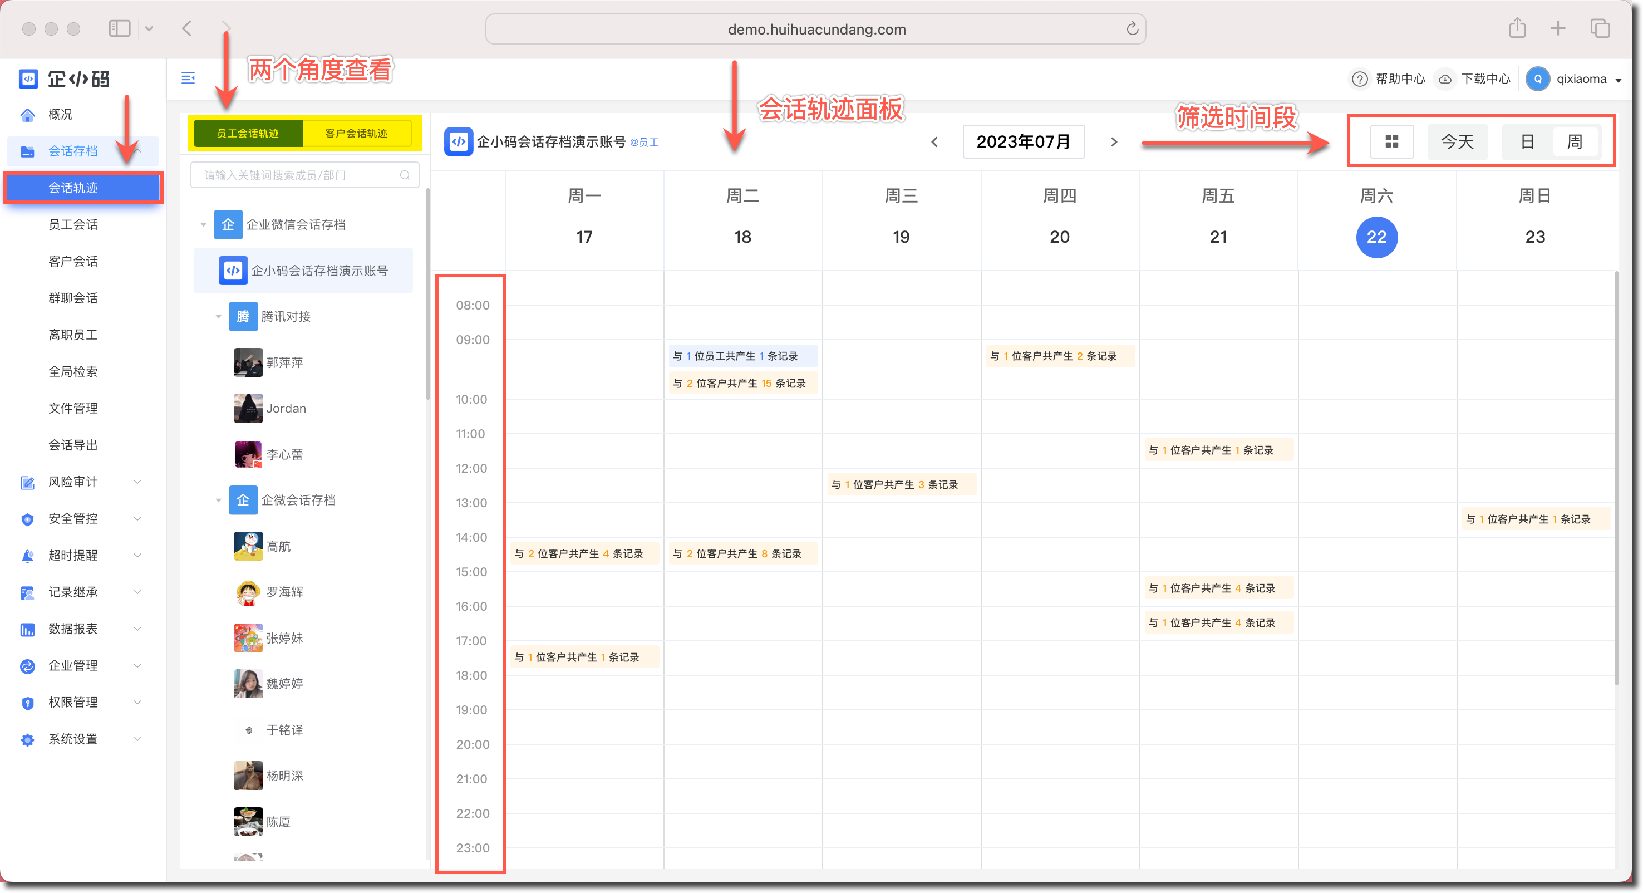Screen dimensions: 1643x893
Task: Open the 与 1 位员工共产生 1 条记录 entry
Action: (743, 356)
